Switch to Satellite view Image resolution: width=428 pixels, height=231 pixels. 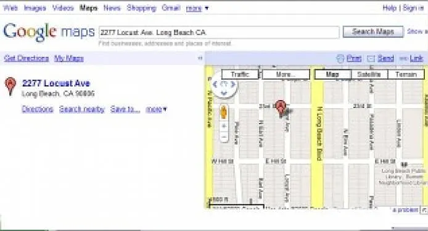(x=369, y=74)
